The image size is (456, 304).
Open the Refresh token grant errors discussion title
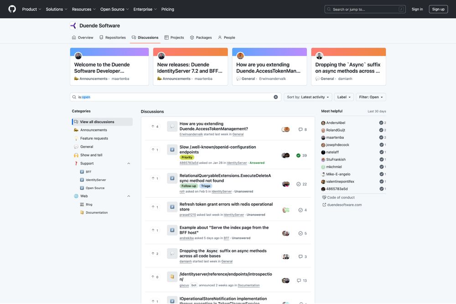click(226, 206)
